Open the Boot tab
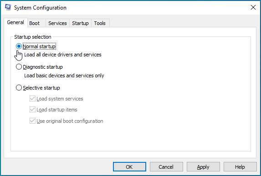The height and width of the screenshot is (176, 261). click(35, 23)
